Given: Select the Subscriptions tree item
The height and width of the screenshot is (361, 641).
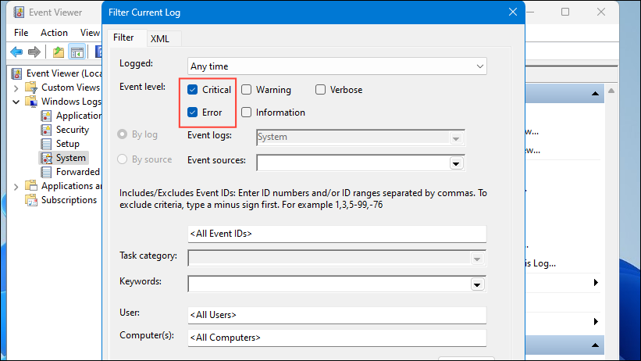Looking at the screenshot, I should 69,200.
